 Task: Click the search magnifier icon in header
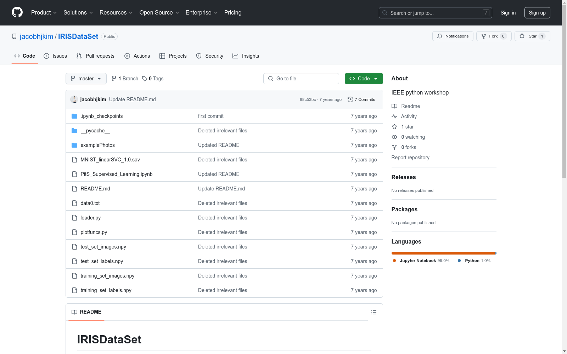[385, 13]
